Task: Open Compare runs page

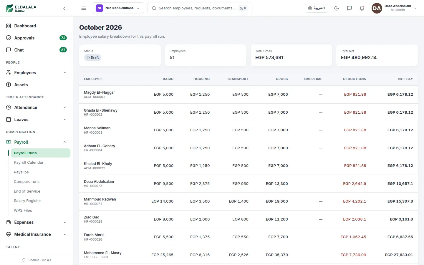Action: pyautogui.click(x=41, y=182)
